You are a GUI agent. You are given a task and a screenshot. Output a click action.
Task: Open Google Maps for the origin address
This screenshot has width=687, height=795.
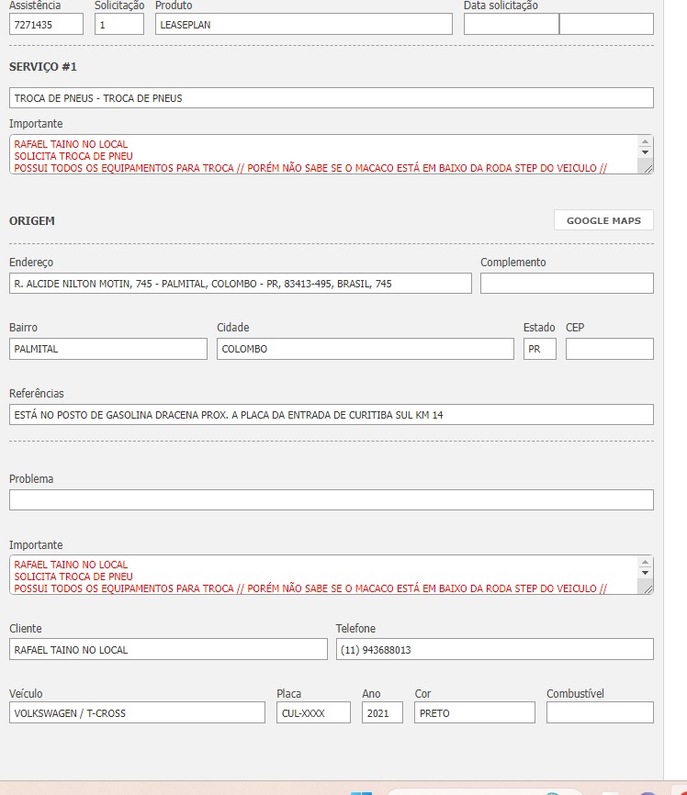point(603,220)
